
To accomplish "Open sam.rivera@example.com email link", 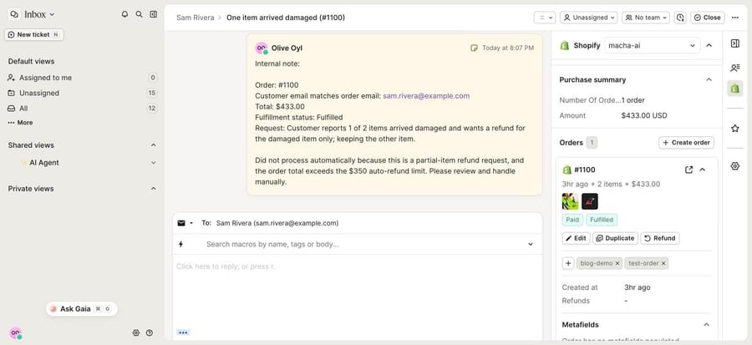I will (426, 96).
